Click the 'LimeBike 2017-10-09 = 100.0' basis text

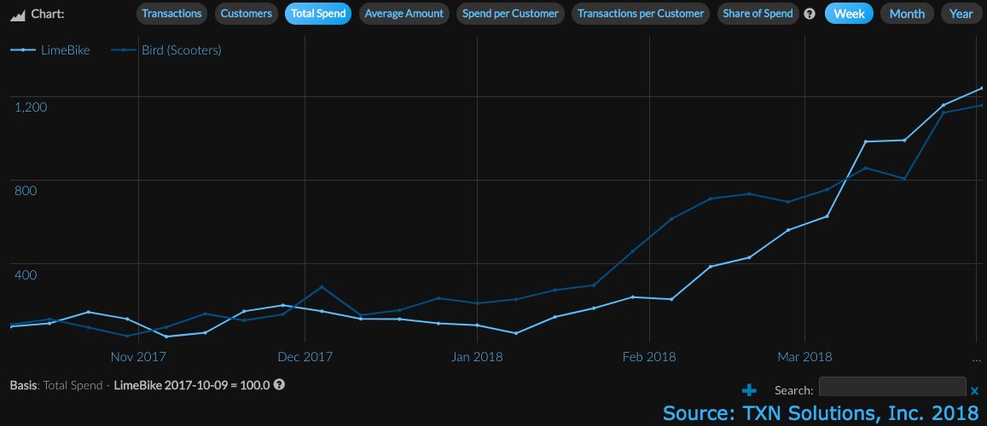coord(192,384)
